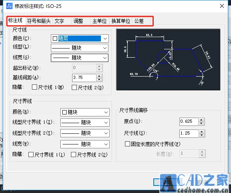Switch to the 符号和箭头 tab
The width and height of the screenshot is (231, 193).
tap(39, 21)
